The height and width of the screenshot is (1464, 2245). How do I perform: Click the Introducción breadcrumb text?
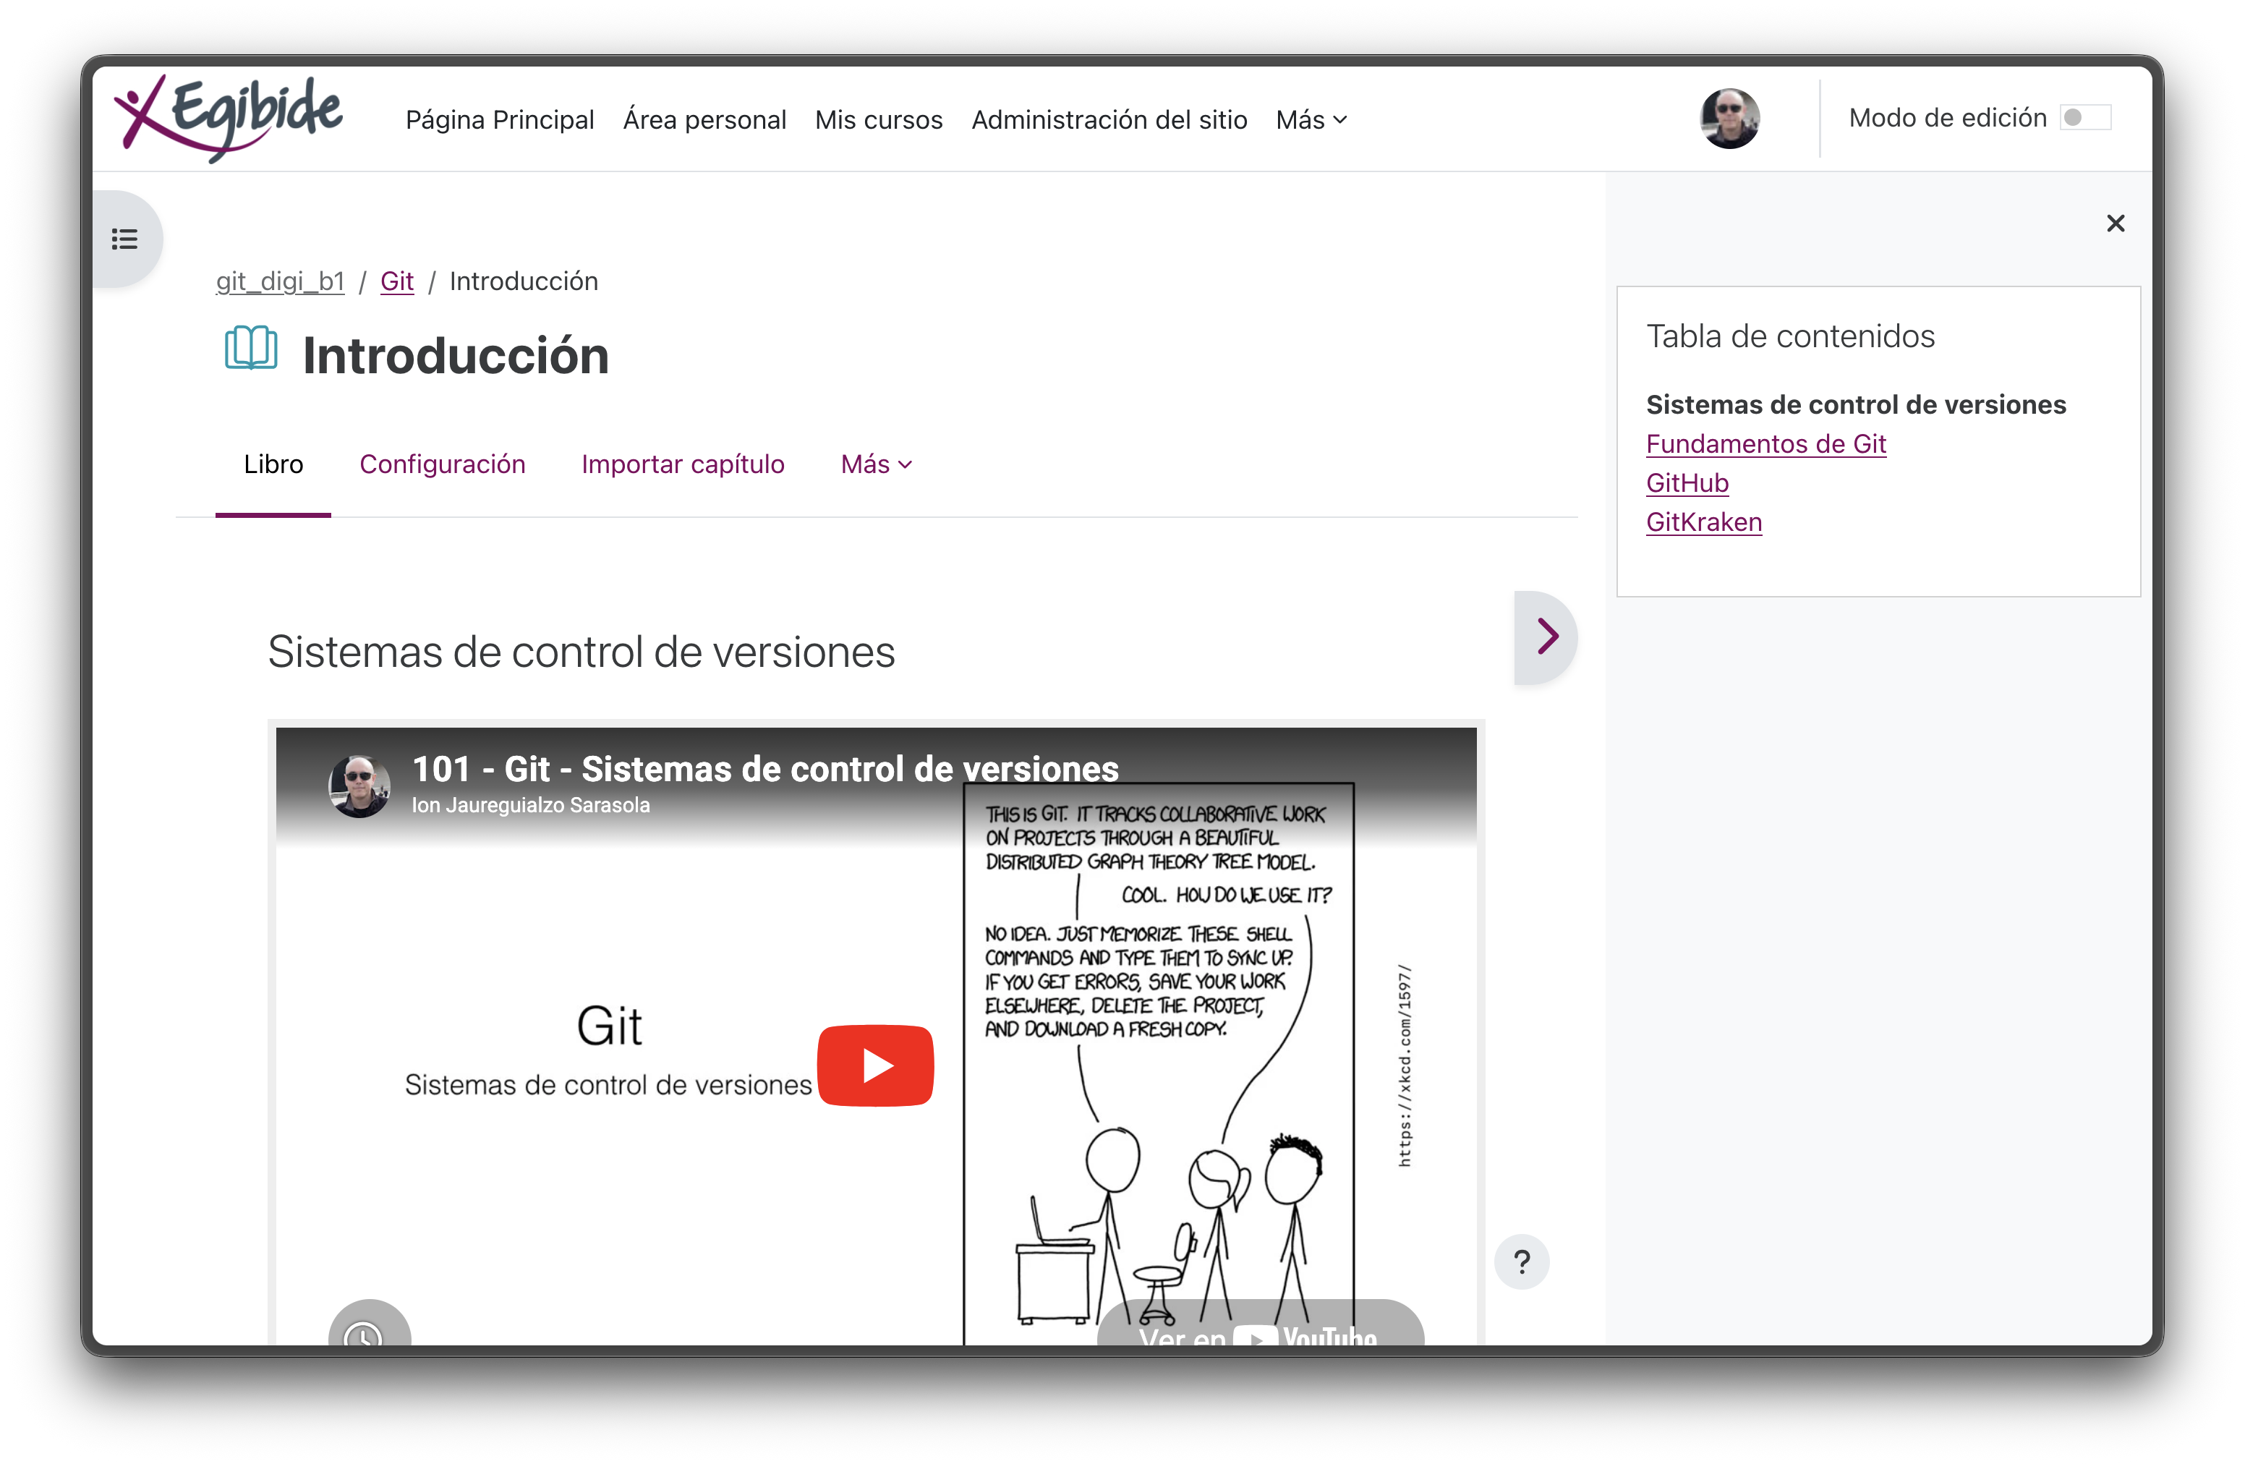click(524, 281)
